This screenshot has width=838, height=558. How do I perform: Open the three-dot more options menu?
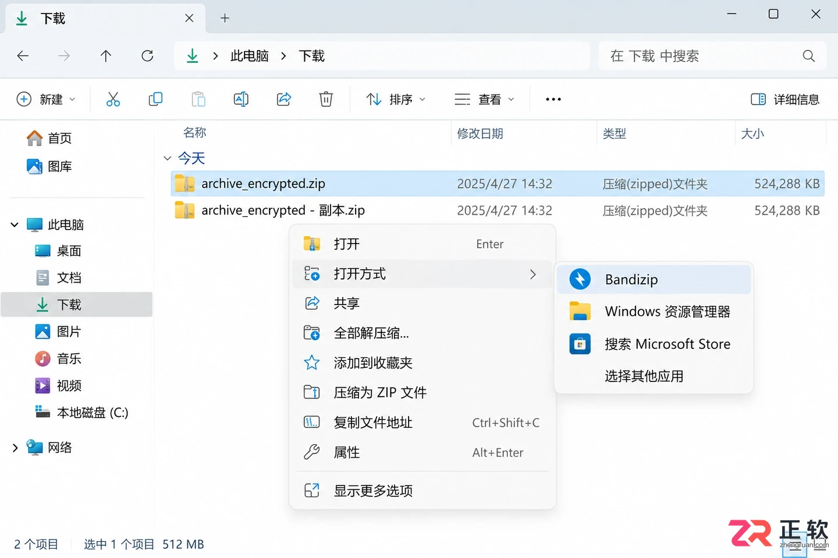coord(553,99)
